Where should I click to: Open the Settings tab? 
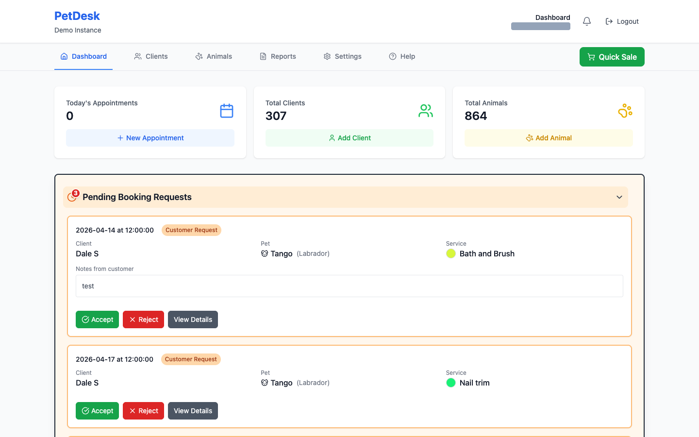point(343,56)
